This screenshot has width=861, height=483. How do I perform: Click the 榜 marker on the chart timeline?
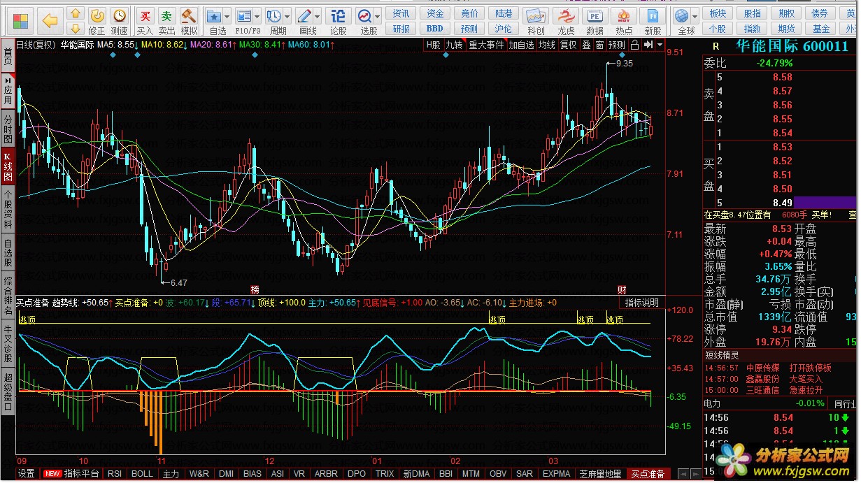click(255, 289)
